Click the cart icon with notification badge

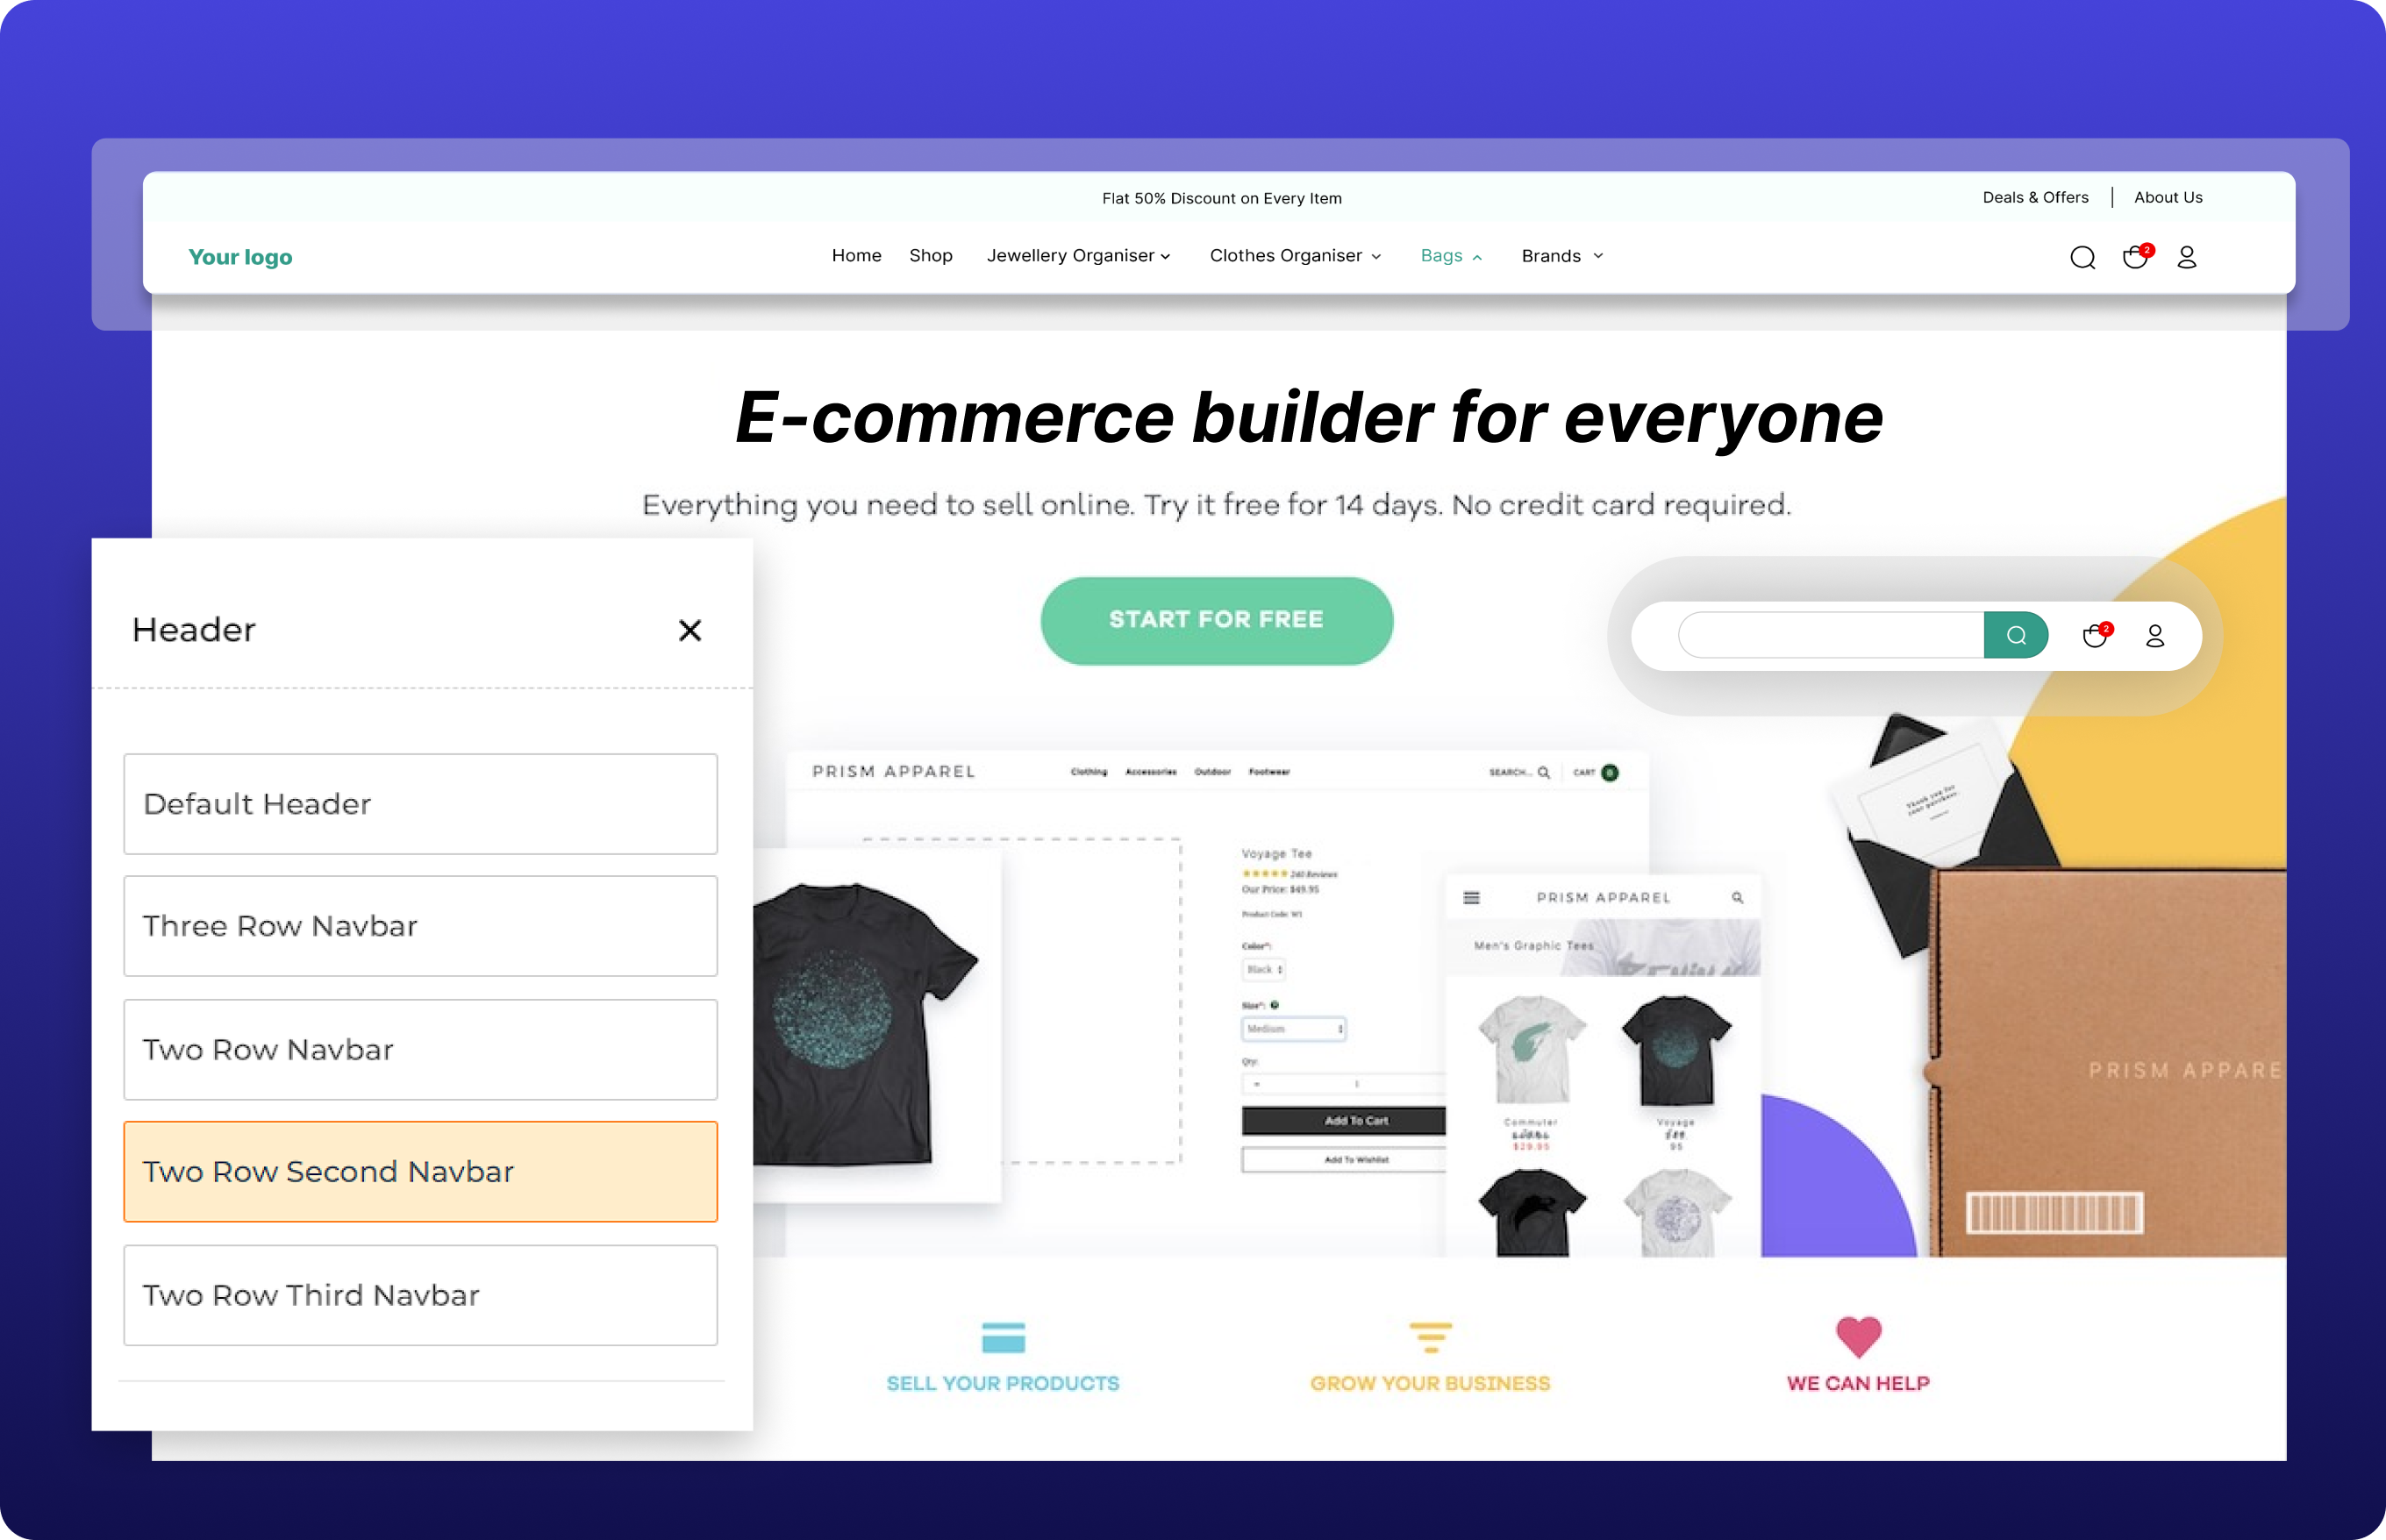tap(2134, 257)
